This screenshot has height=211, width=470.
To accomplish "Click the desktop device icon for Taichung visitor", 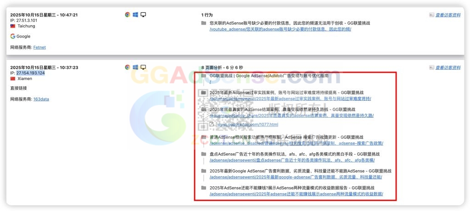I will 143,15.
